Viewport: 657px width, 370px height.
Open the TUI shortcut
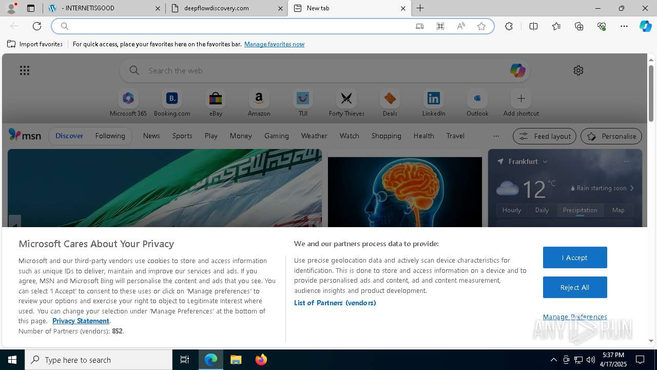[303, 103]
